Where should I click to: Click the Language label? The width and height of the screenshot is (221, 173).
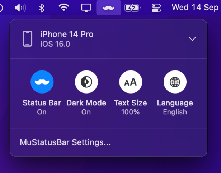[x=175, y=103]
